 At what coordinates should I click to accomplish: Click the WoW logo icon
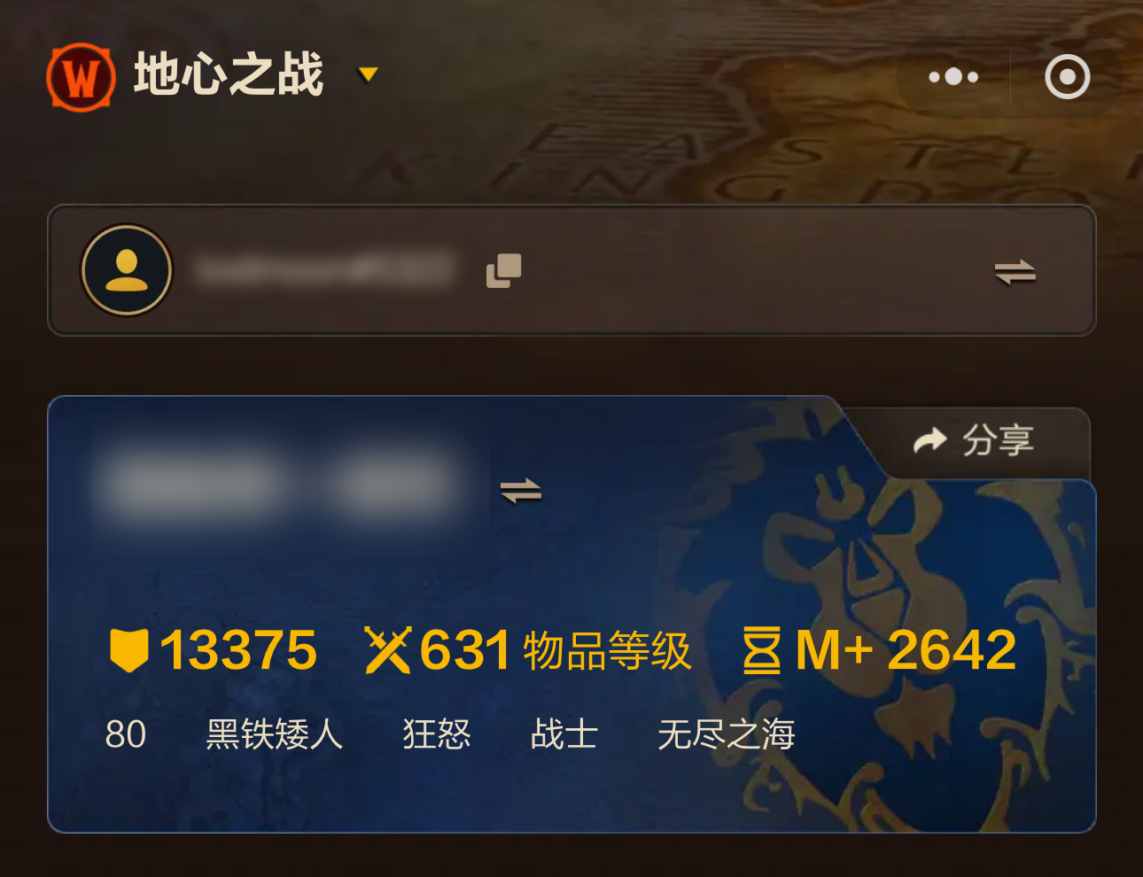81,77
